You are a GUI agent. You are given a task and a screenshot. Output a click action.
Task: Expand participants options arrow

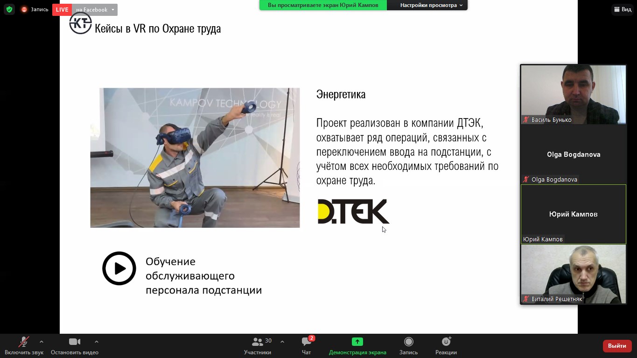click(x=282, y=342)
